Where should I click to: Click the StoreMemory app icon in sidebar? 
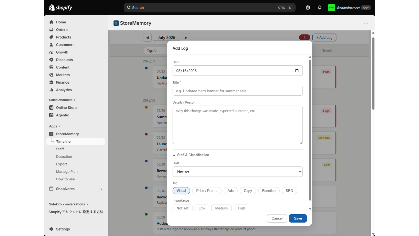pos(51,134)
